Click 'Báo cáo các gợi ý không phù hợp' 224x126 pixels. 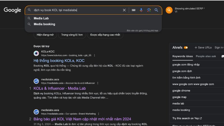point(143,31)
